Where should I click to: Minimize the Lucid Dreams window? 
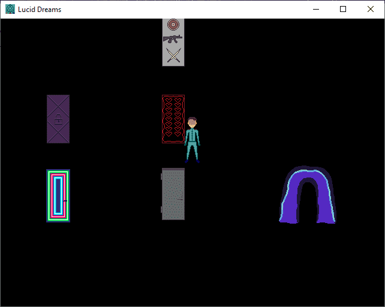coord(315,9)
